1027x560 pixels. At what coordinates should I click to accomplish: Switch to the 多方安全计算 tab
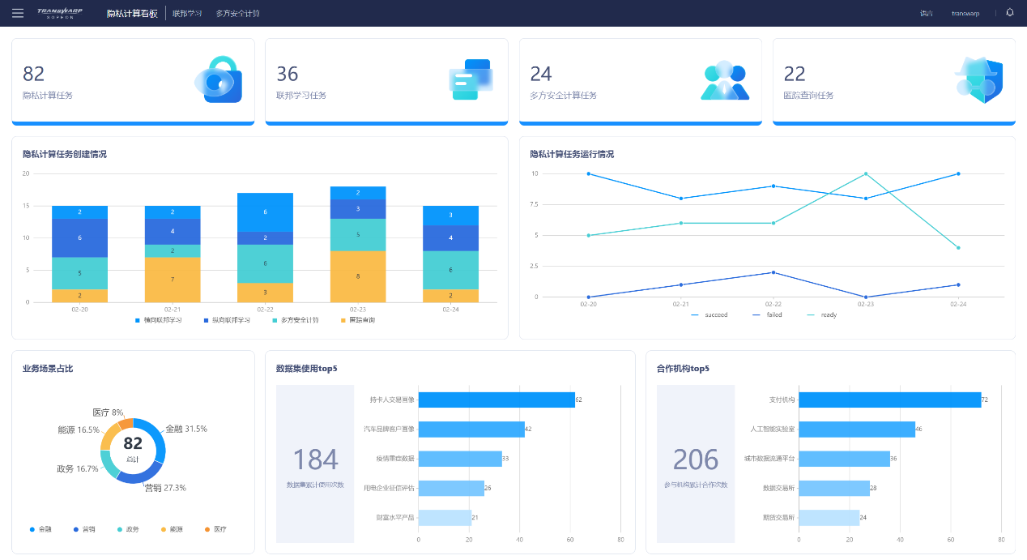[x=238, y=13]
